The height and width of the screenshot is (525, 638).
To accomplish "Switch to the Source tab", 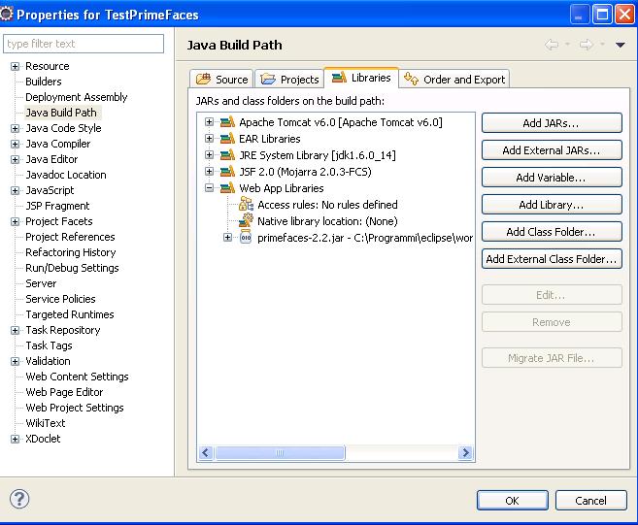I will tap(221, 79).
